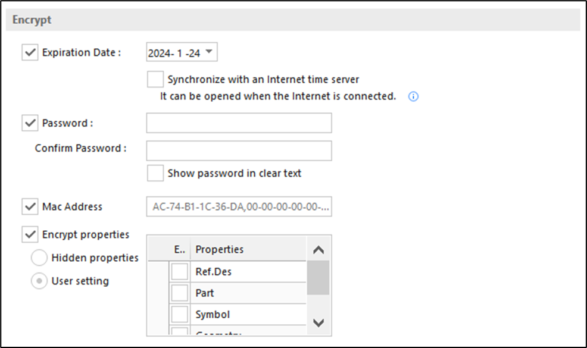The image size is (587, 348).
Task: Click the Password input field
Action: 239,123
